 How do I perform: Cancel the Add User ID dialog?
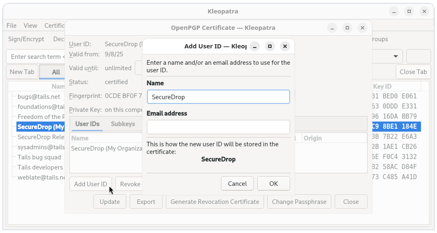coord(237,183)
